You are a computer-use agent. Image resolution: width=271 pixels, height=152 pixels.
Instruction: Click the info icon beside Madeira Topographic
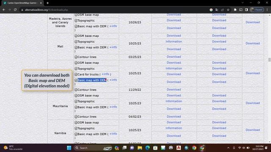76,21
